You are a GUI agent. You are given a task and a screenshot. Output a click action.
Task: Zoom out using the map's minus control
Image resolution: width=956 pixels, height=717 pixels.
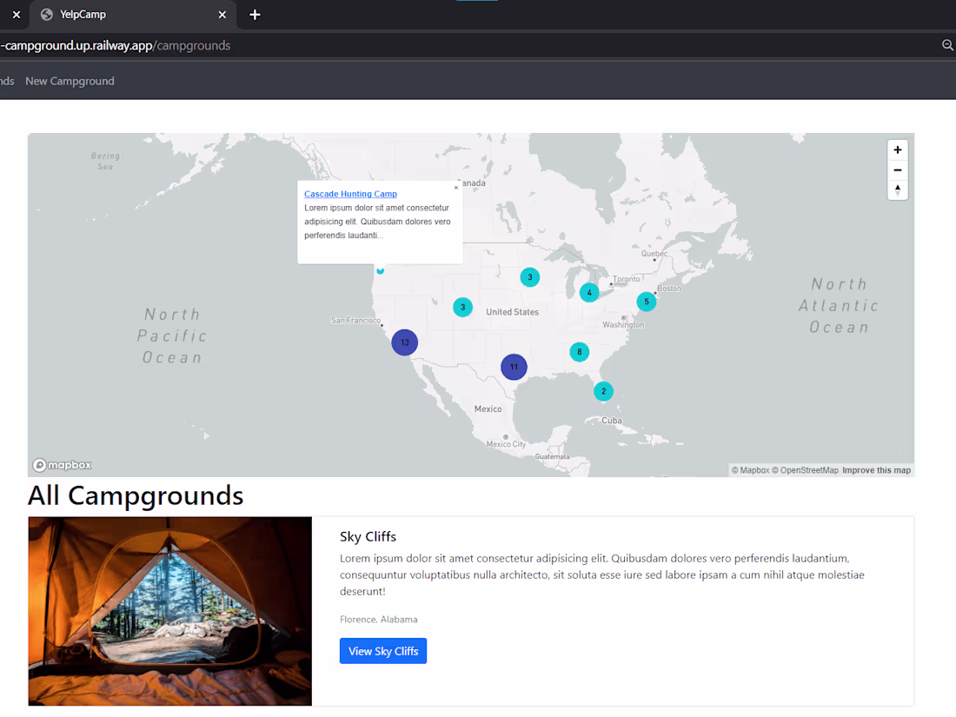tap(897, 170)
